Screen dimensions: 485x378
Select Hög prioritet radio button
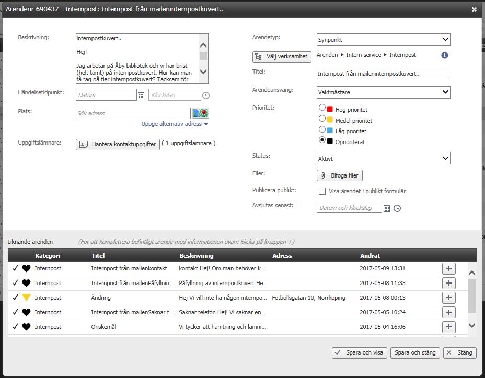point(322,108)
